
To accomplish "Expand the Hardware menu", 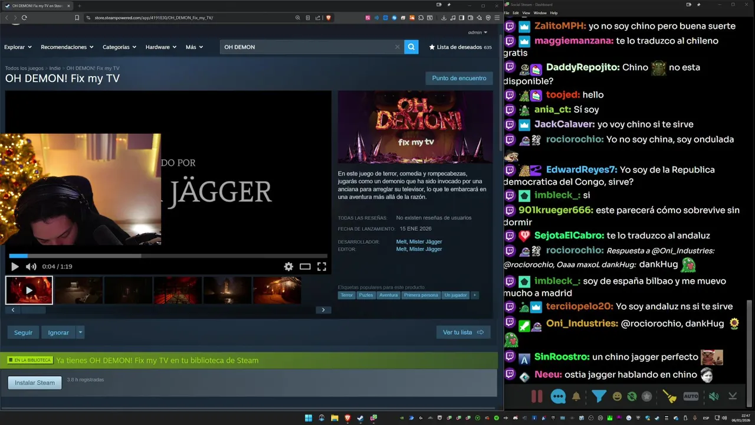I will coord(161,47).
